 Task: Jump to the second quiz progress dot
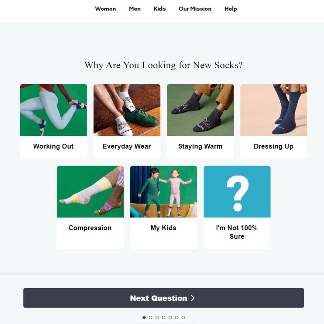(x=151, y=317)
